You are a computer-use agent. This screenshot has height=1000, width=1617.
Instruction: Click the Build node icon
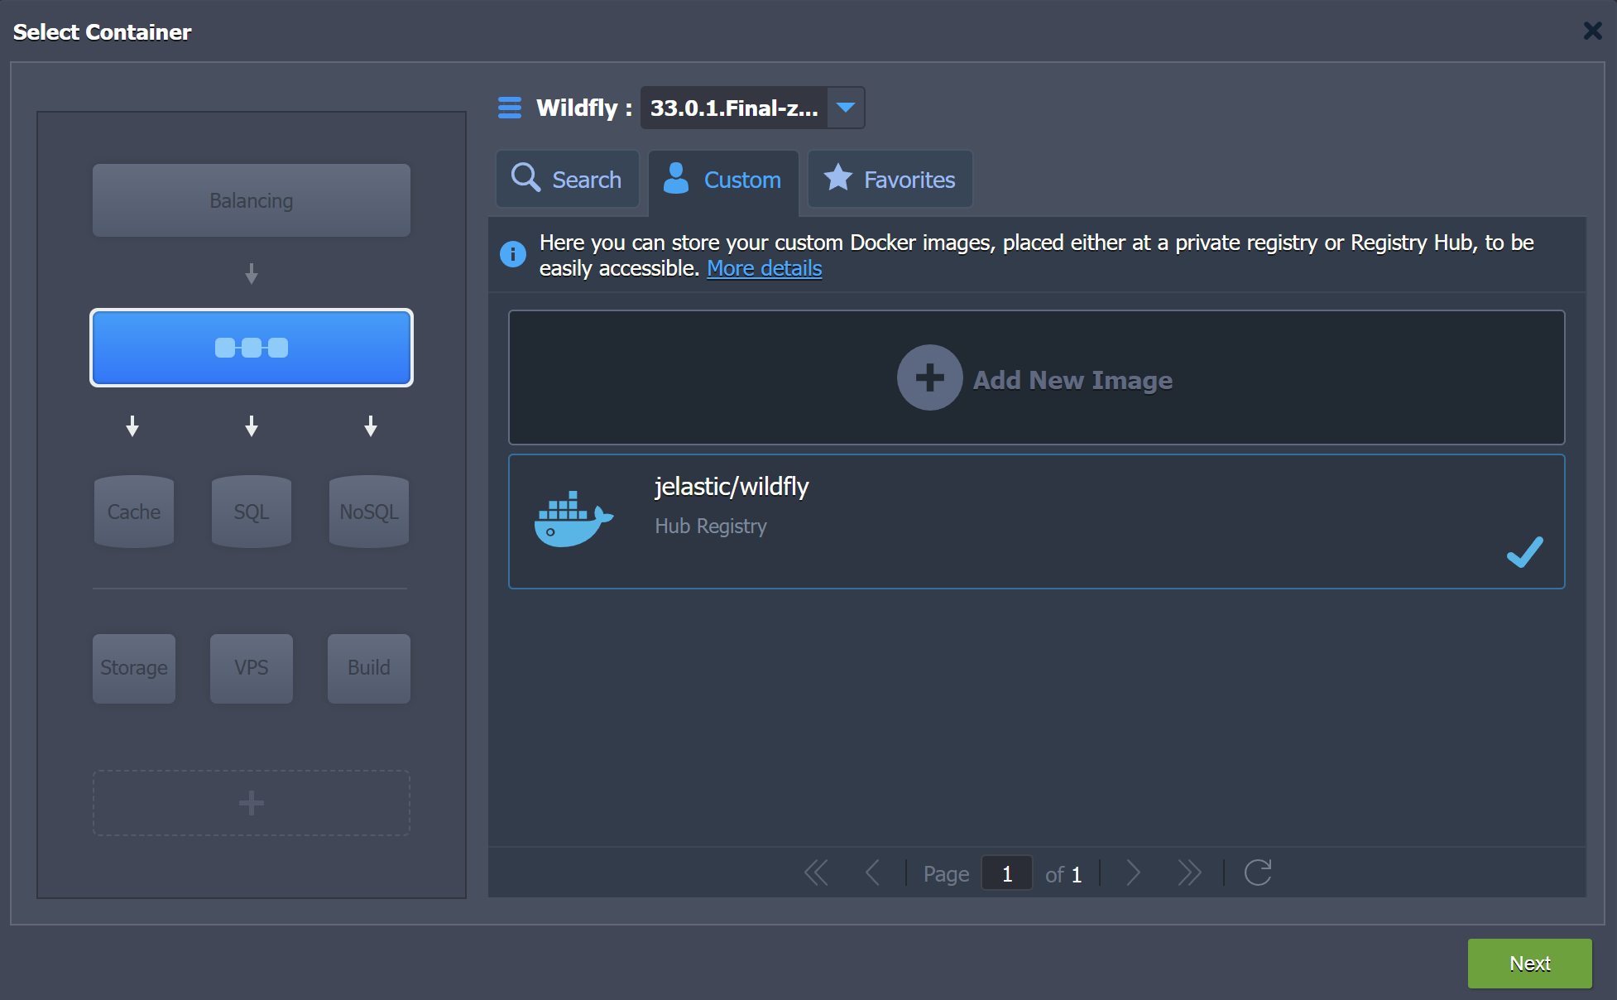370,667
